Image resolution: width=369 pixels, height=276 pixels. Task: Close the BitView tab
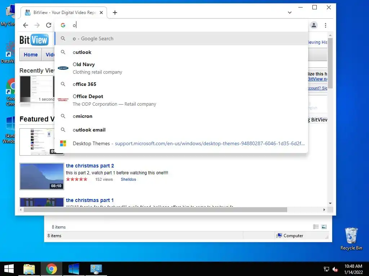click(x=101, y=13)
